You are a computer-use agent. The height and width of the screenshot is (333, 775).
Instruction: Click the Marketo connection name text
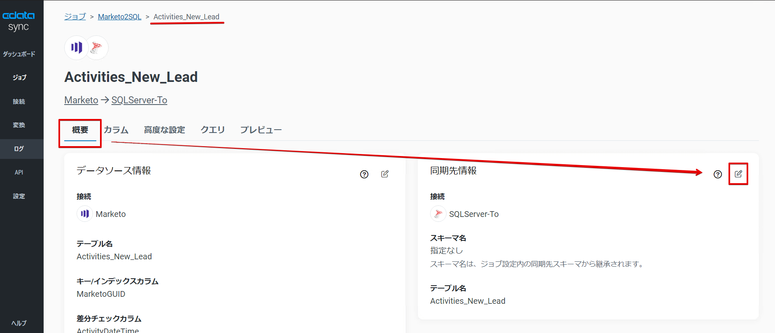tap(111, 214)
